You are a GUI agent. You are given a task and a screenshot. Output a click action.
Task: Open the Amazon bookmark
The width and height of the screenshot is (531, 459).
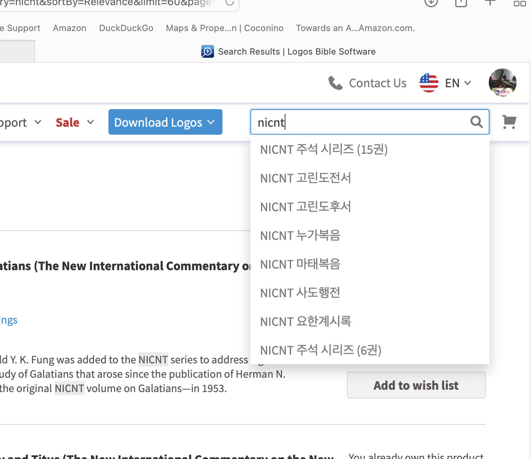70,28
